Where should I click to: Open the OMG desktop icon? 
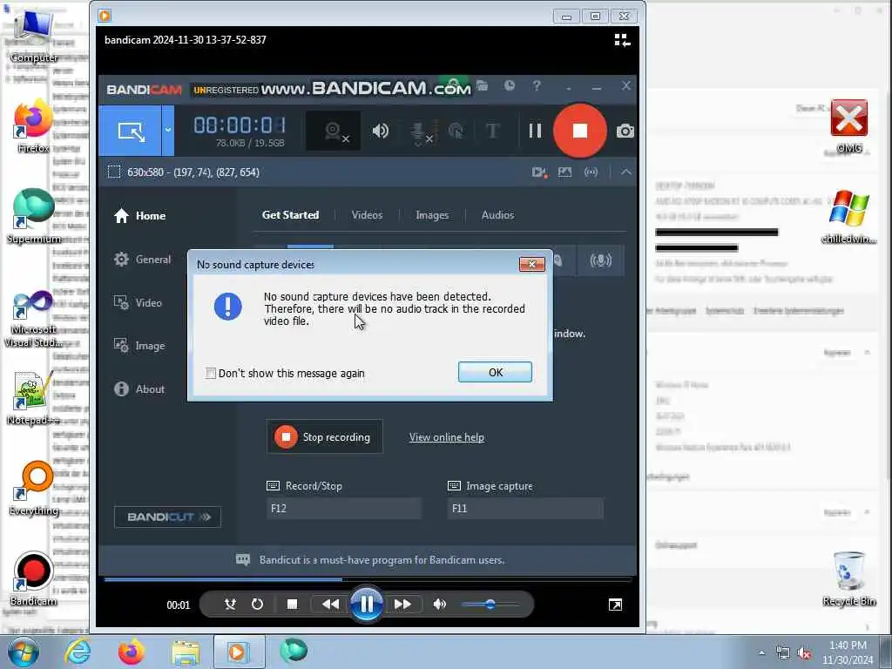848,126
